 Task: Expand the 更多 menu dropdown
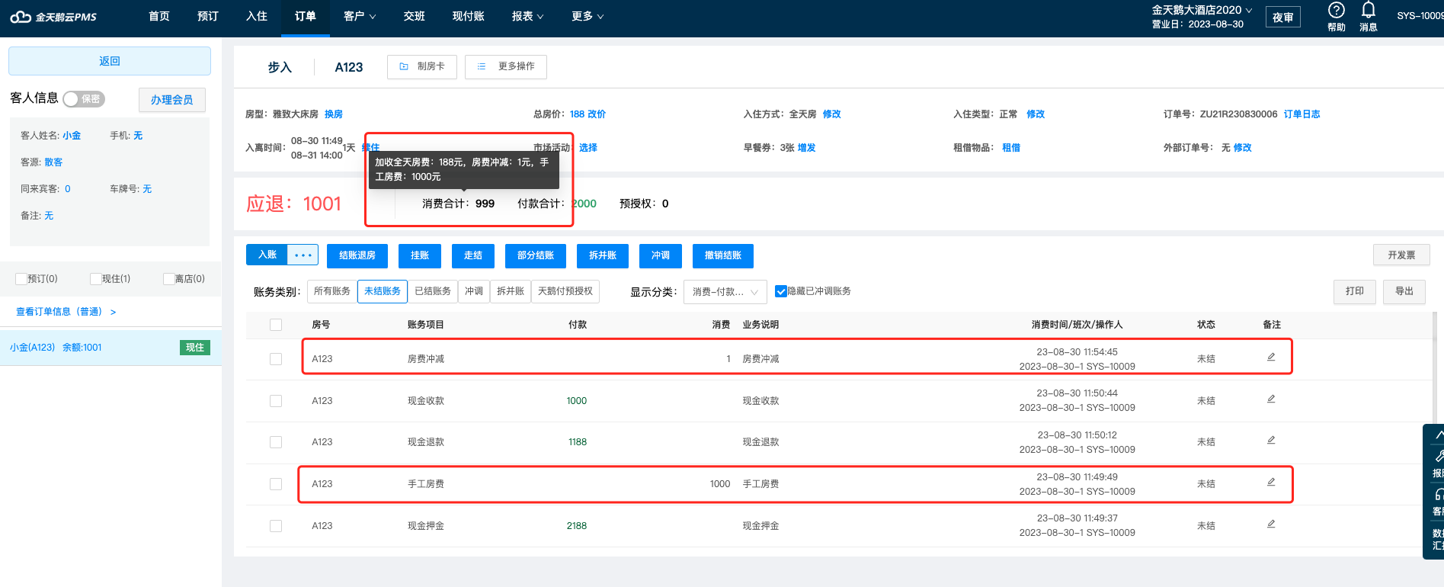point(588,16)
